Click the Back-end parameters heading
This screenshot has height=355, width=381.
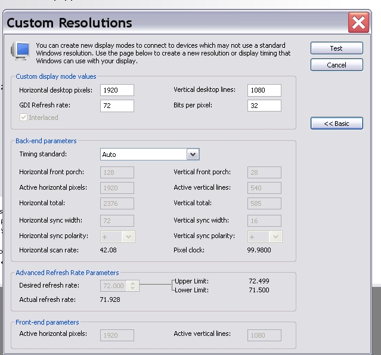(x=46, y=141)
